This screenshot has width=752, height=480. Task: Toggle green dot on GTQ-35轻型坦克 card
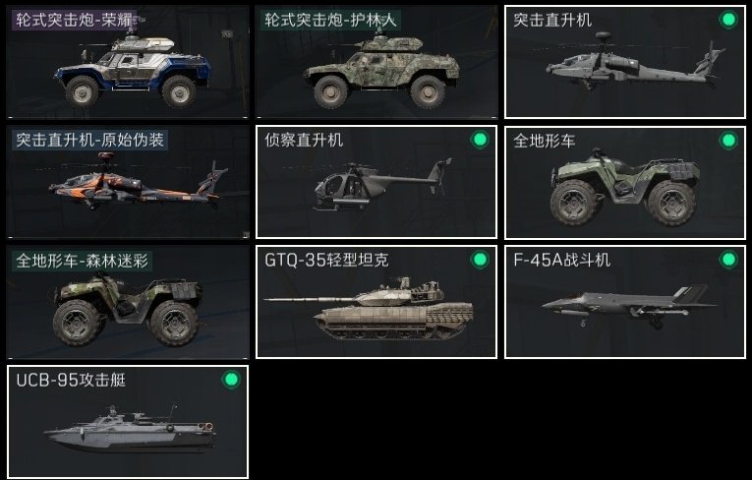click(480, 260)
